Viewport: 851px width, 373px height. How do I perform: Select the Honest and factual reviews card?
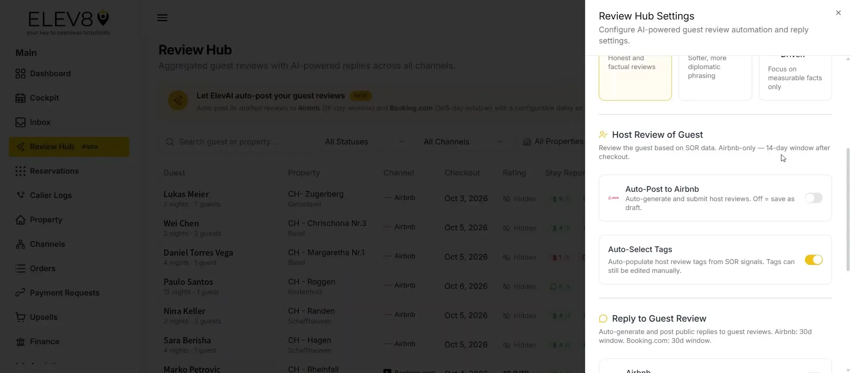pyautogui.click(x=635, y=78)
